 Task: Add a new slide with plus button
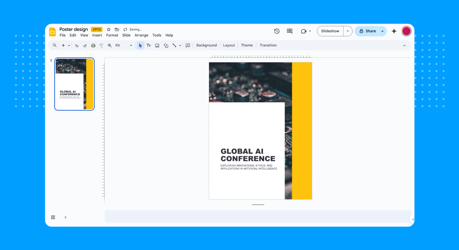click(63, 45)
